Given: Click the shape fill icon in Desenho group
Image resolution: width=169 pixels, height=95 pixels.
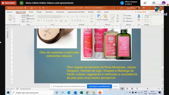Looking at the screenshot, I should pyautogui.click(x=118, y=16).
